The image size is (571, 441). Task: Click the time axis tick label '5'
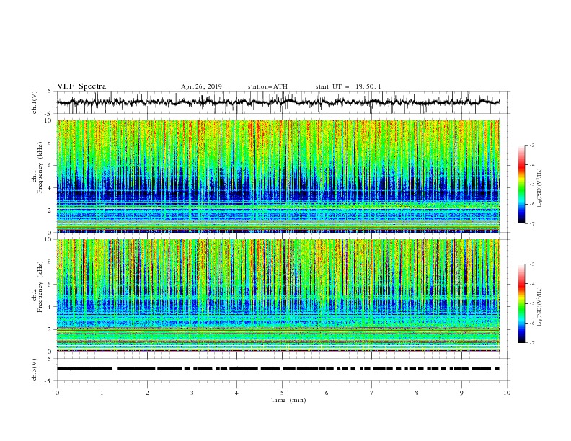click(x=282, y=393)
